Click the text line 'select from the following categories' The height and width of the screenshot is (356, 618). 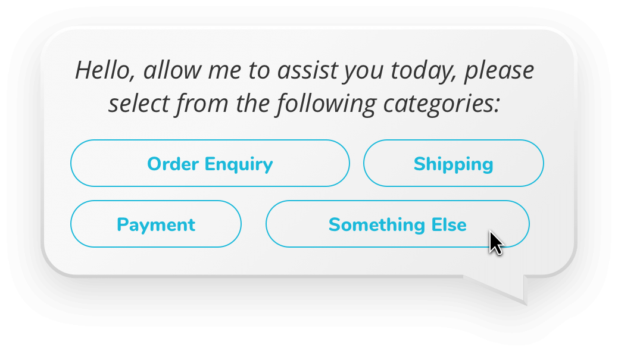(x=304, y=104)
